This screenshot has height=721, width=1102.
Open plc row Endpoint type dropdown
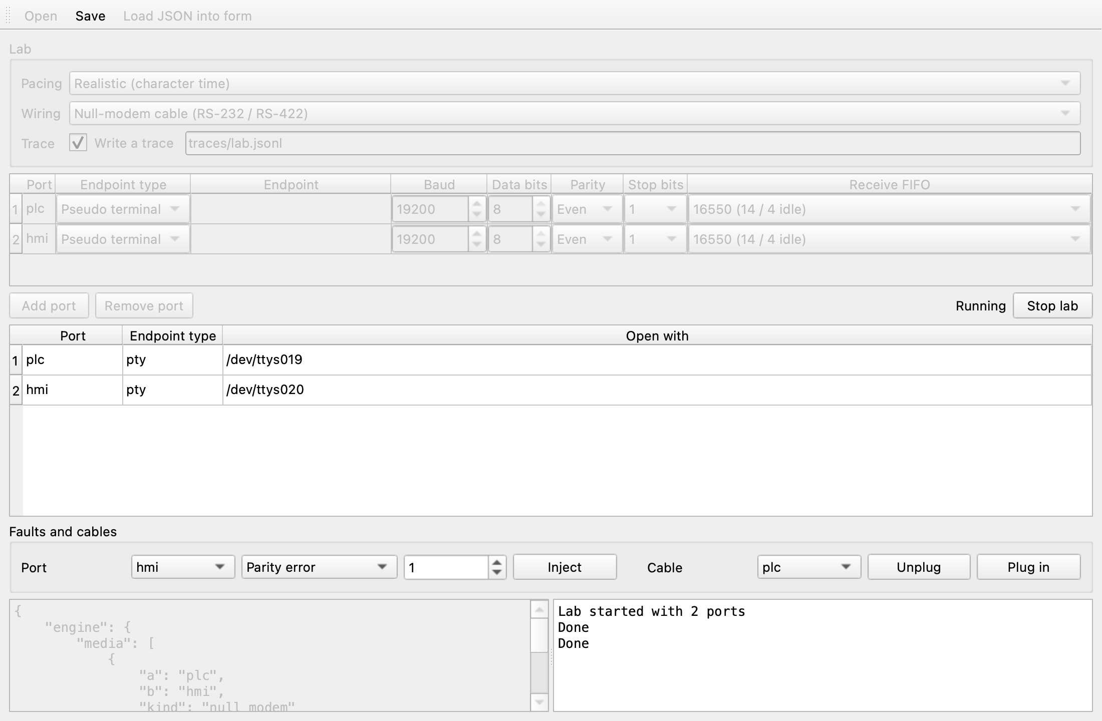click(123, 209)
